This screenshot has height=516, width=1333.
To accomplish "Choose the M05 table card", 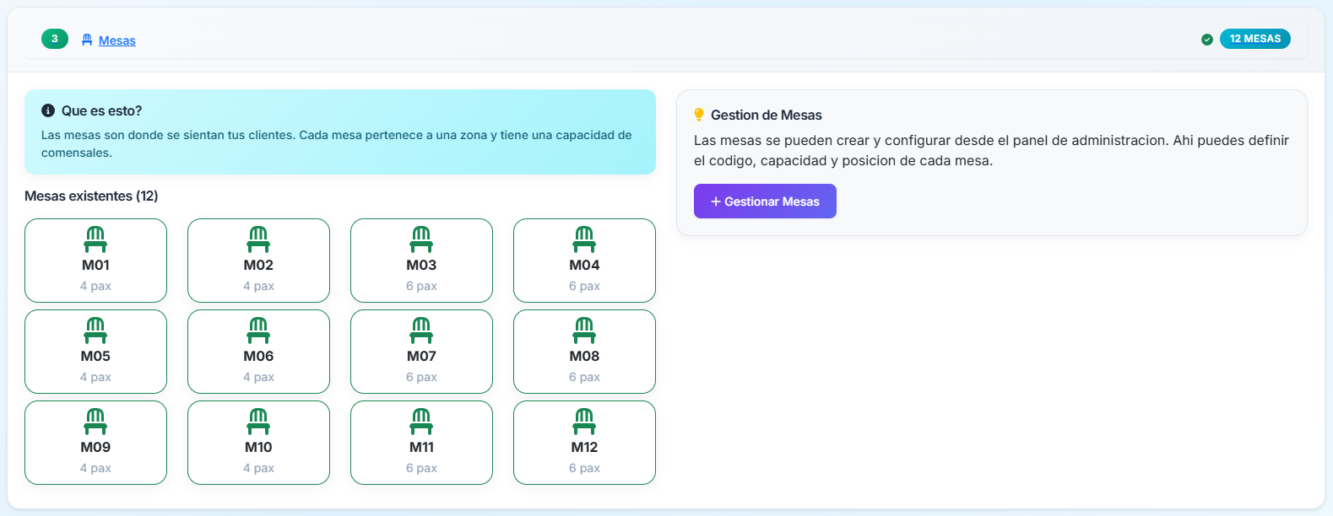I will [x=95, y=352].
